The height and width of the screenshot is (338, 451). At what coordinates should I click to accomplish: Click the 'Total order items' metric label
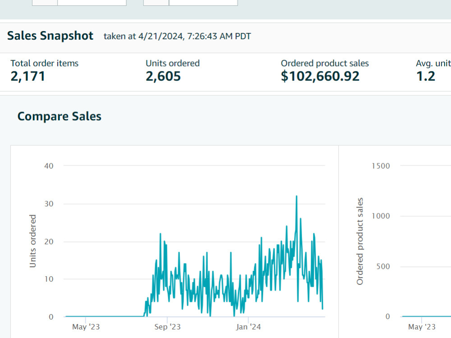point(45,63)
